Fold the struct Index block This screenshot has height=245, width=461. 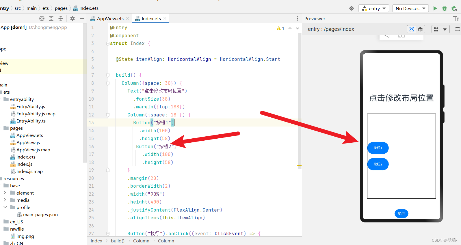click(x=108, y=44)
